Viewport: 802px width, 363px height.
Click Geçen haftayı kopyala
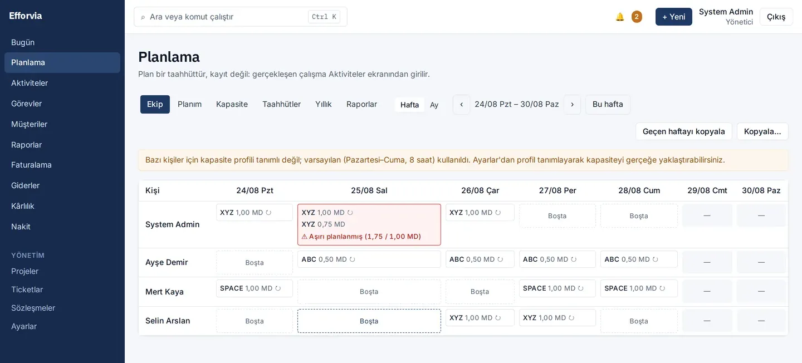(684, 131)
